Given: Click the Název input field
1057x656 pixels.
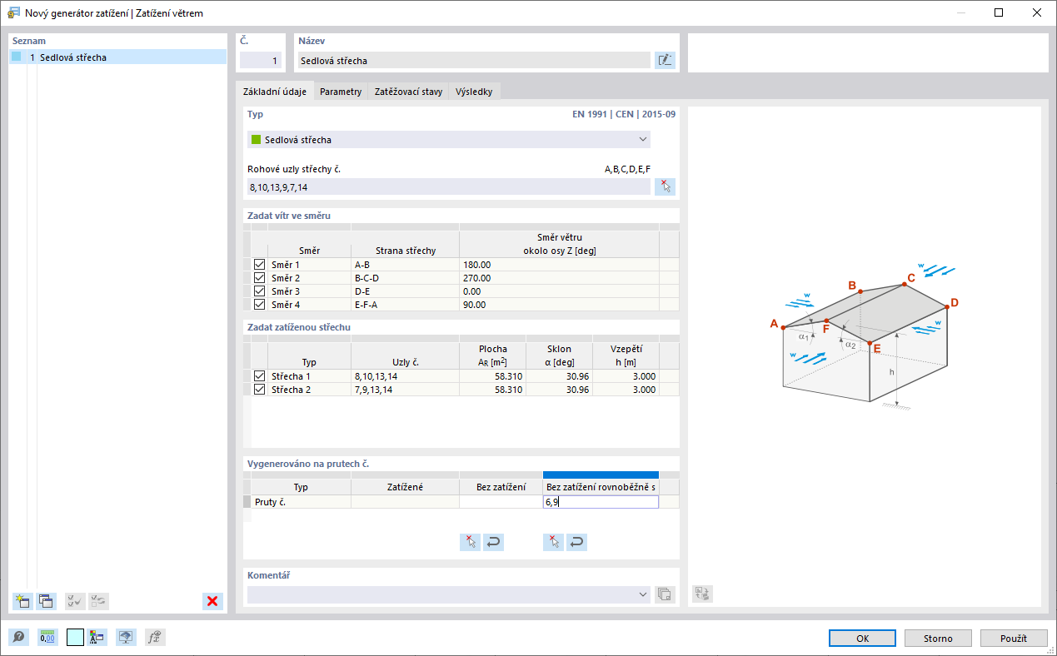Looking at the screenshot, I should click(472, 60).
